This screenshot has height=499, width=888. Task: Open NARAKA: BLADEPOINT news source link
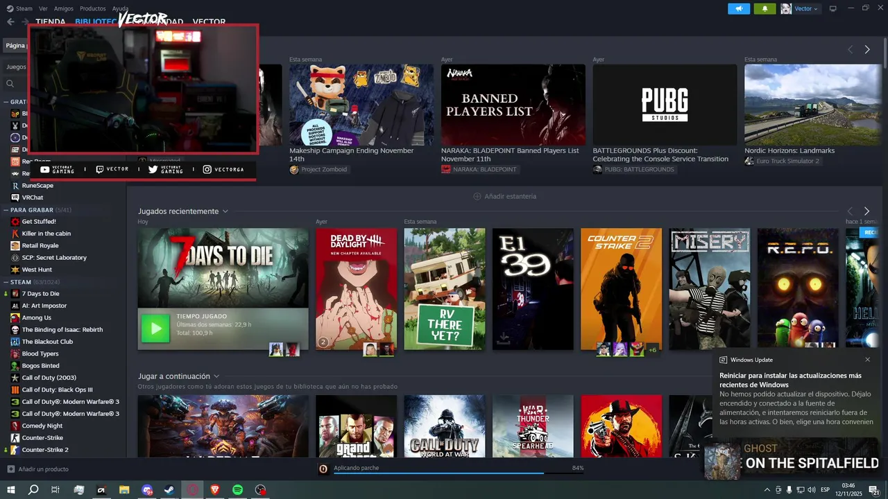pyautogui.click(x=479, y=169)
